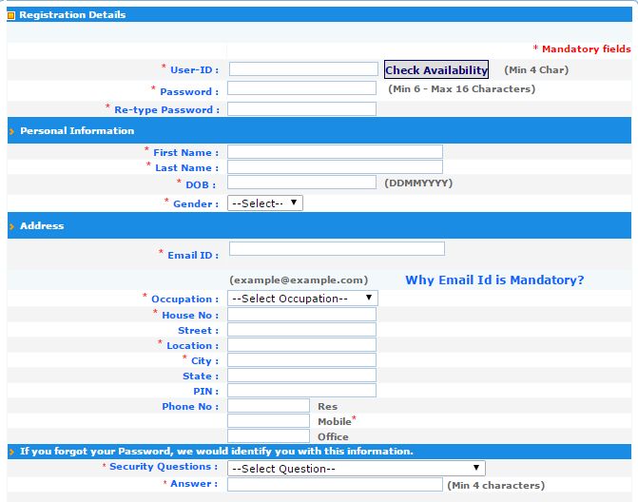Focus the Password input field
The image size is (638, 502).
click(301, 87)
